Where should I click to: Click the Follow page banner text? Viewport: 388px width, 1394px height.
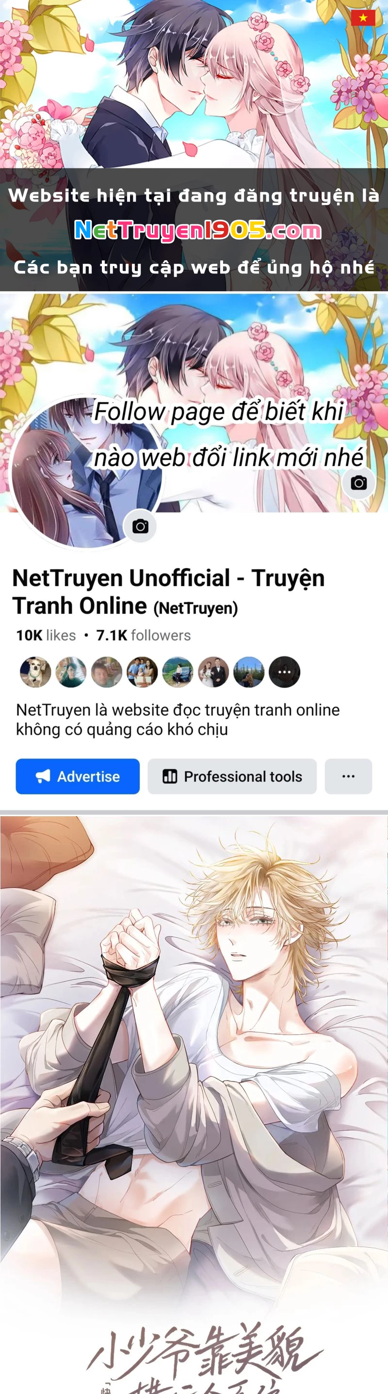[x=227, y=435]
